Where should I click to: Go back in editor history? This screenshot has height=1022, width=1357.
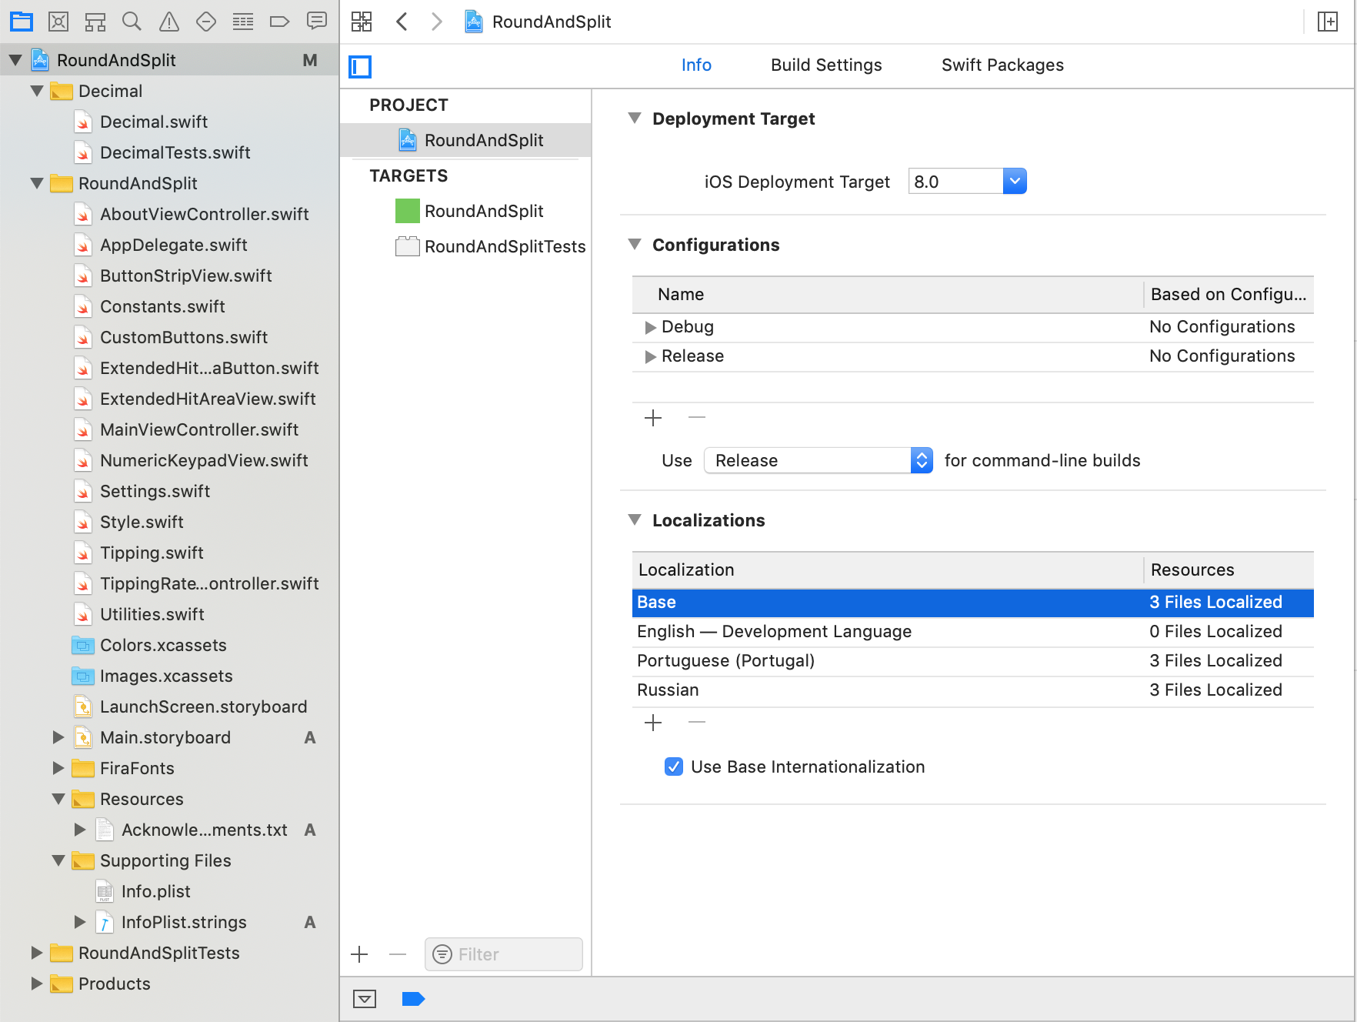coord(402,22)
